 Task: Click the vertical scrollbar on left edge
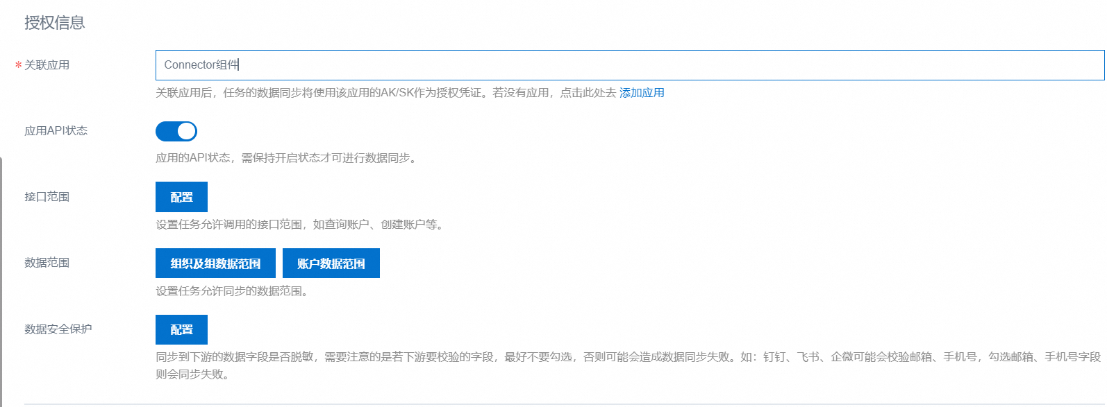click(x=1, y=277)
